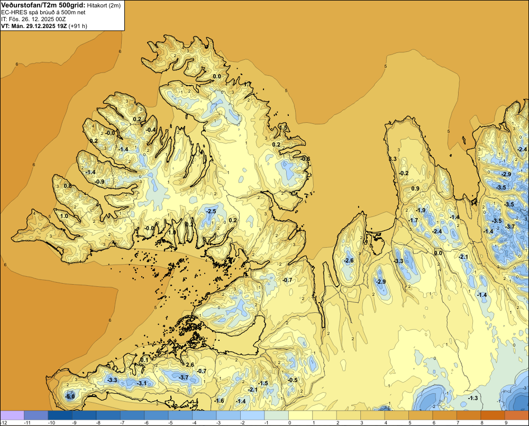
Task: Click the -1.3 temperature label
Action: (x=473, y=398)
